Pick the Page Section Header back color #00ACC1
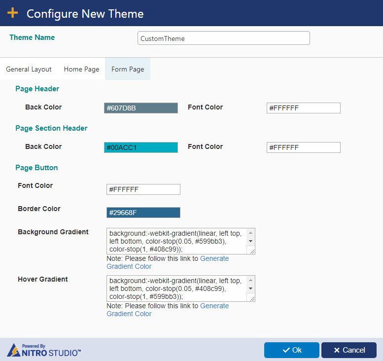The image size is (383, 361). [x=141, y=147]
